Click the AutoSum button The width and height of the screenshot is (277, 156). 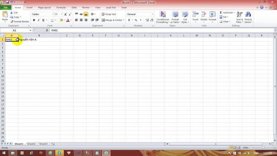point(227,13)
